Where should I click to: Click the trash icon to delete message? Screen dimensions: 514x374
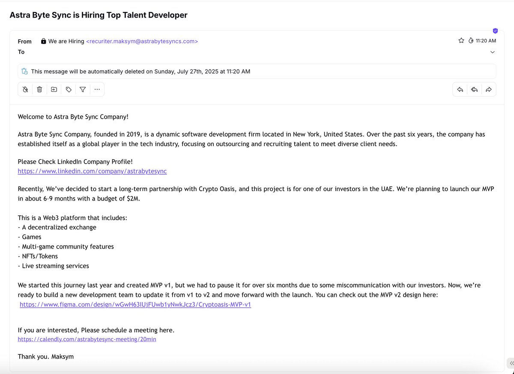pos(39,90)
